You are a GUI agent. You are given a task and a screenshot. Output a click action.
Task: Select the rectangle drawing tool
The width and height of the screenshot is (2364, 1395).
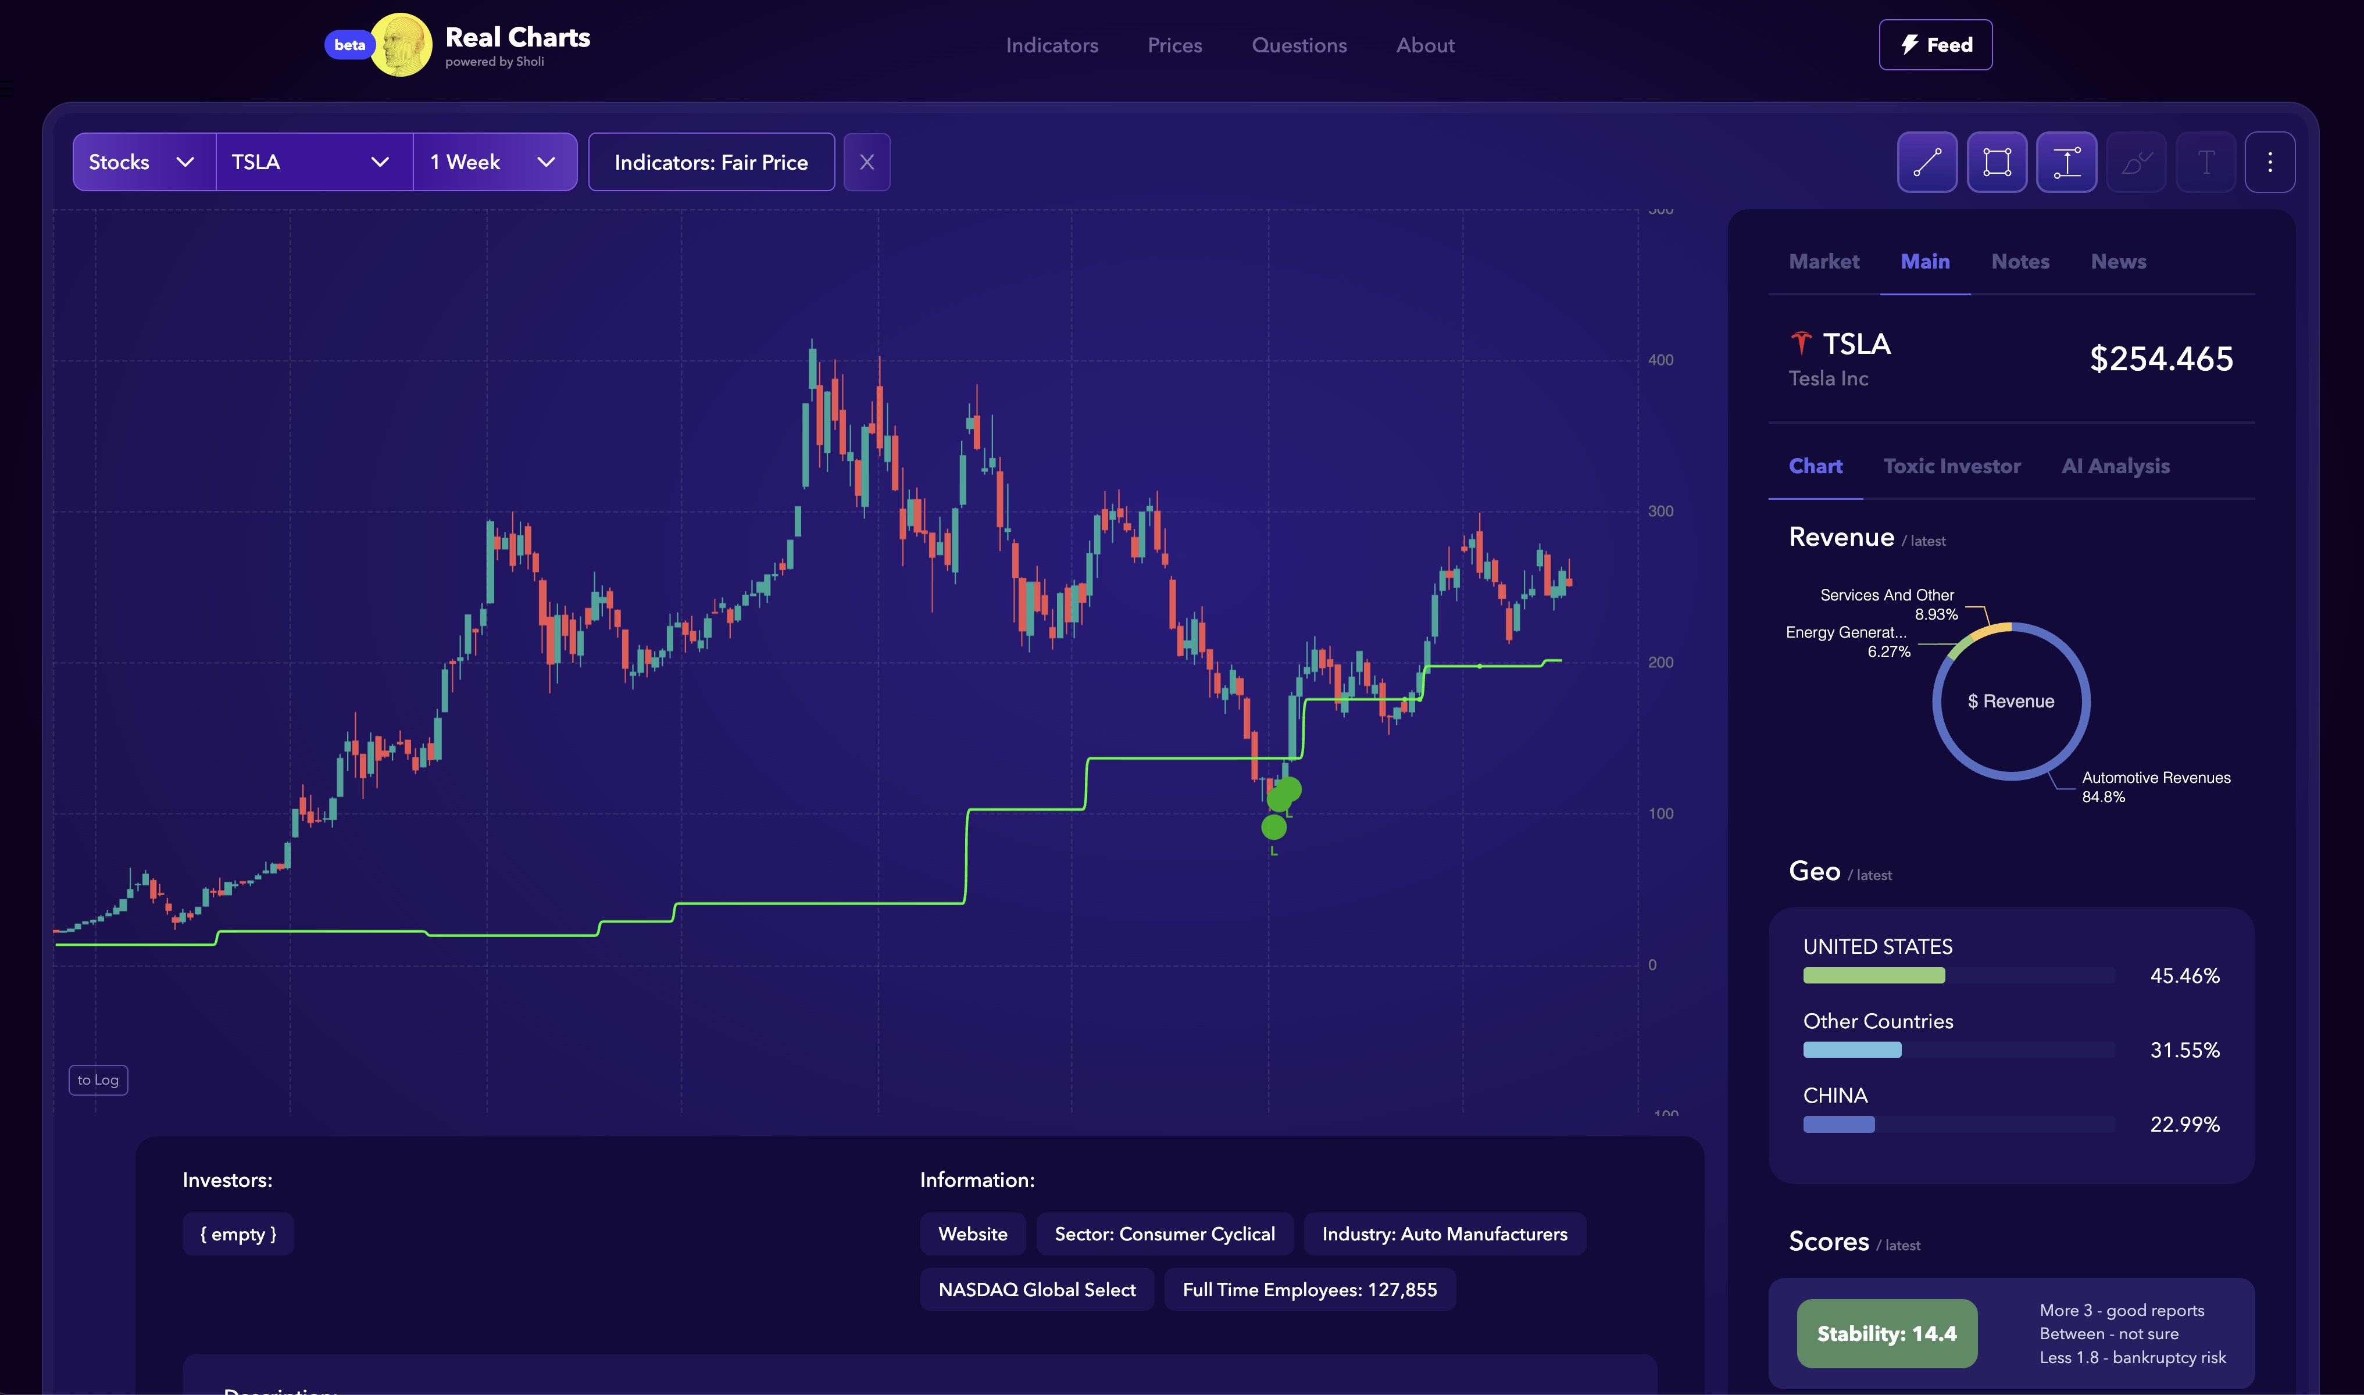click(1997, 163)
